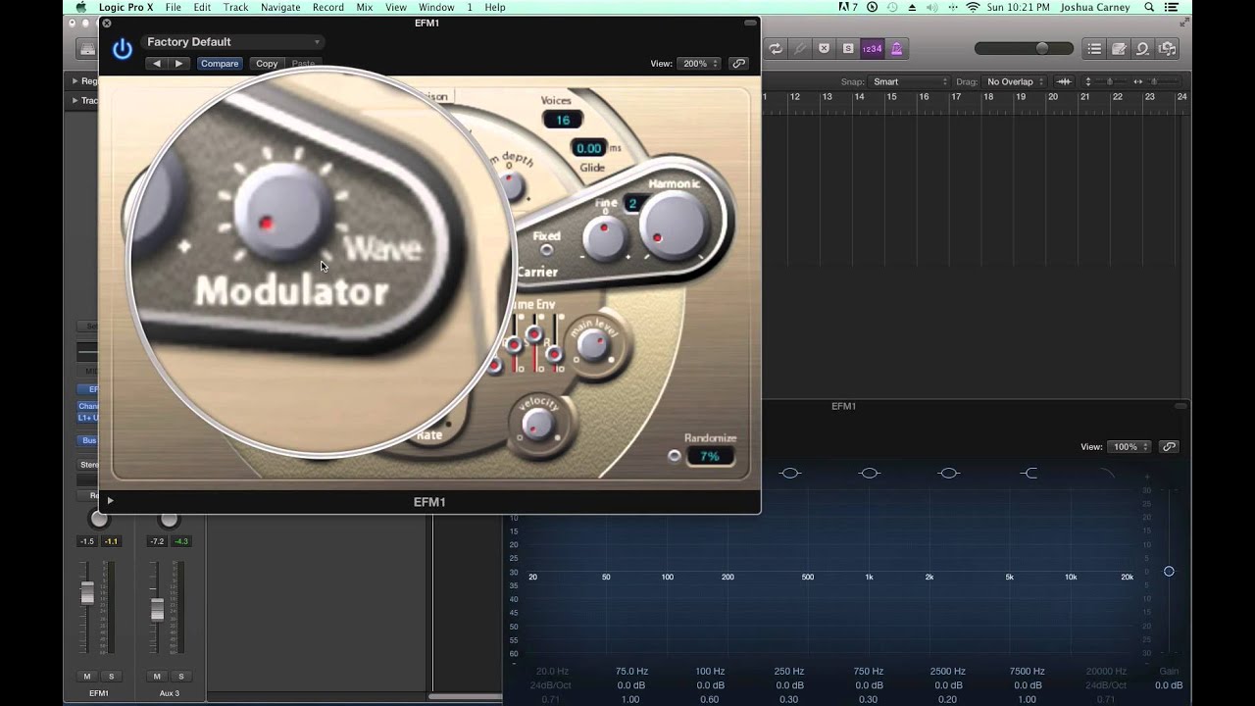1255x706 pixels.
Task: Open the Navigate menu
Action: tap(280, 7)
